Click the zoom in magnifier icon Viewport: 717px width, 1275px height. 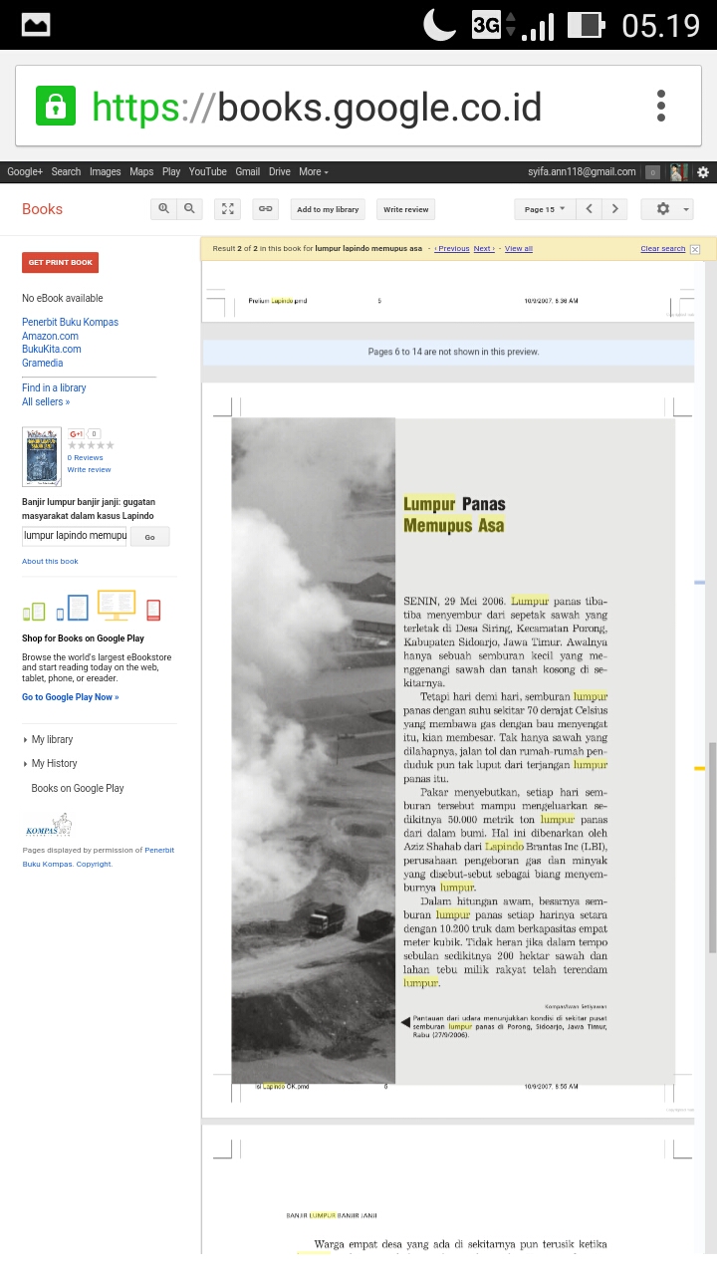[x=164, y=208]
